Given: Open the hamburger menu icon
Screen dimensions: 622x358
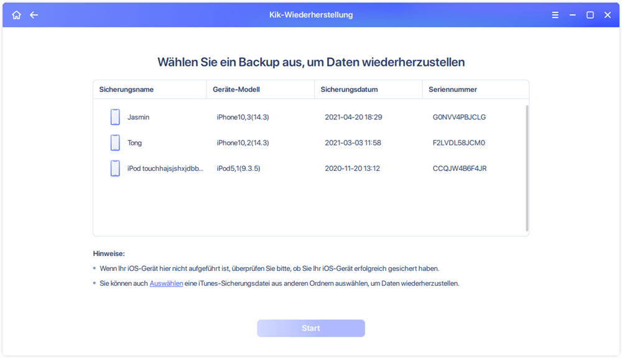Looking at the screenshot, I should tap(555, 15).
